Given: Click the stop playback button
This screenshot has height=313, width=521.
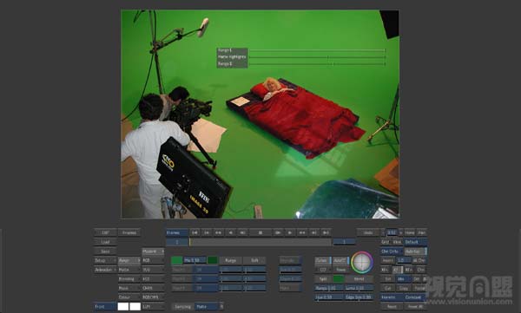Looking at the screenshot, I should (260, 232).
